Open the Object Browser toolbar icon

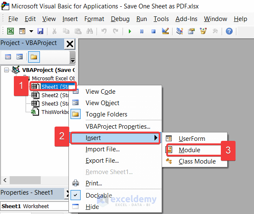click(x=203, y=31)
